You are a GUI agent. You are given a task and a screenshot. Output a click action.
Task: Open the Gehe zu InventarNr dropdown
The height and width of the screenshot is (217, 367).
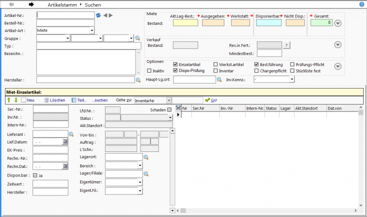click(169, 100)
